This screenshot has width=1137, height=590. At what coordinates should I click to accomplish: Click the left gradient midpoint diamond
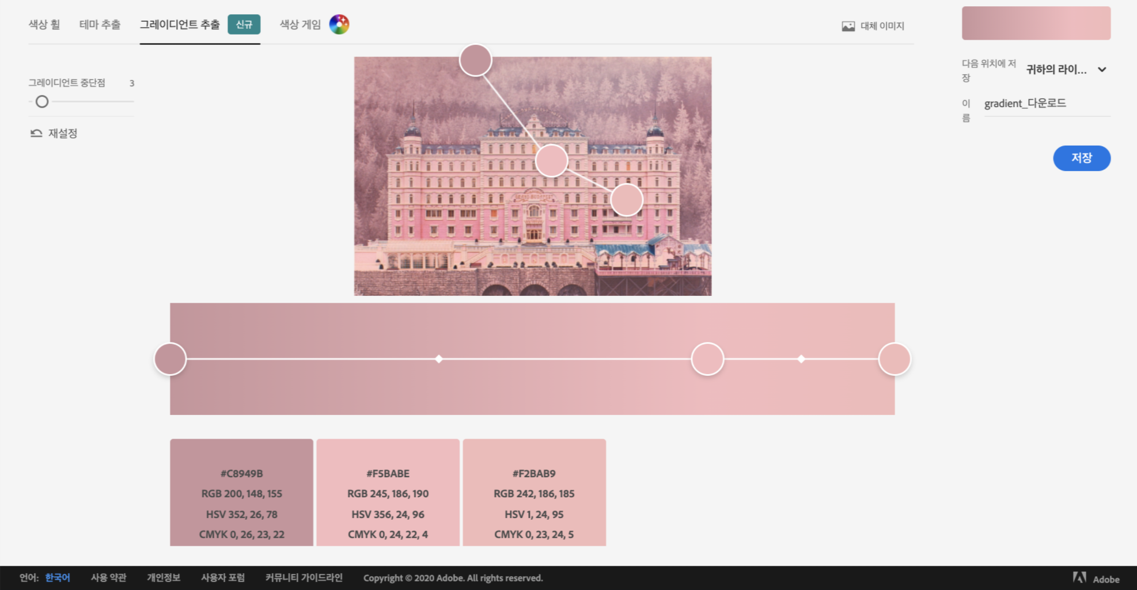439,359
